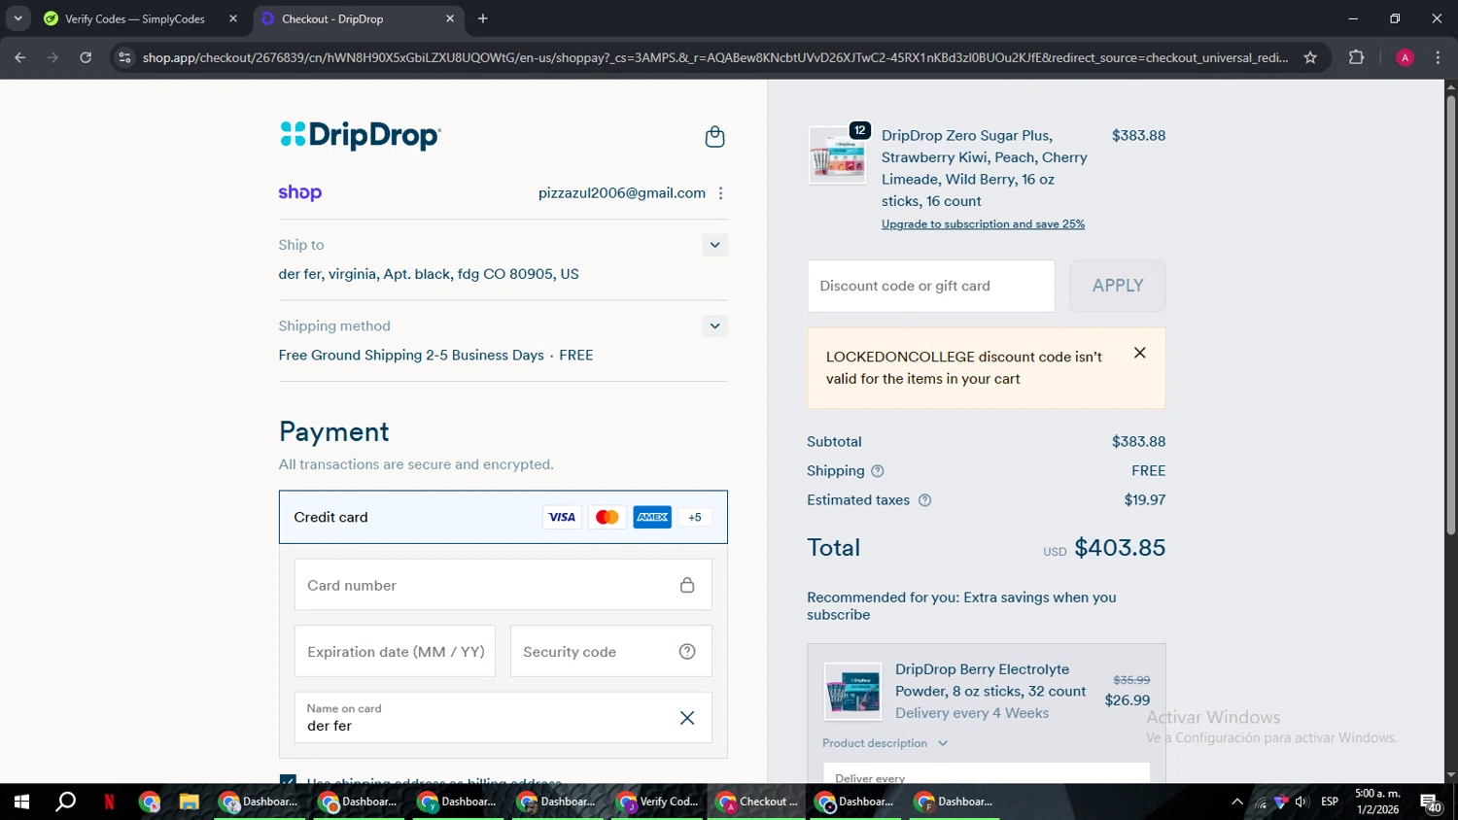Click the lock icon in Card number

point(687,585)
